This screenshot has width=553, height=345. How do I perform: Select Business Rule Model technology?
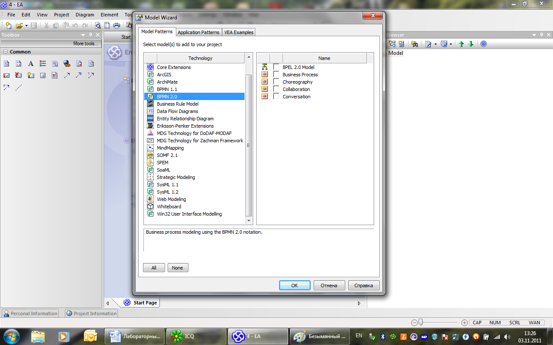tap(178, 104)
